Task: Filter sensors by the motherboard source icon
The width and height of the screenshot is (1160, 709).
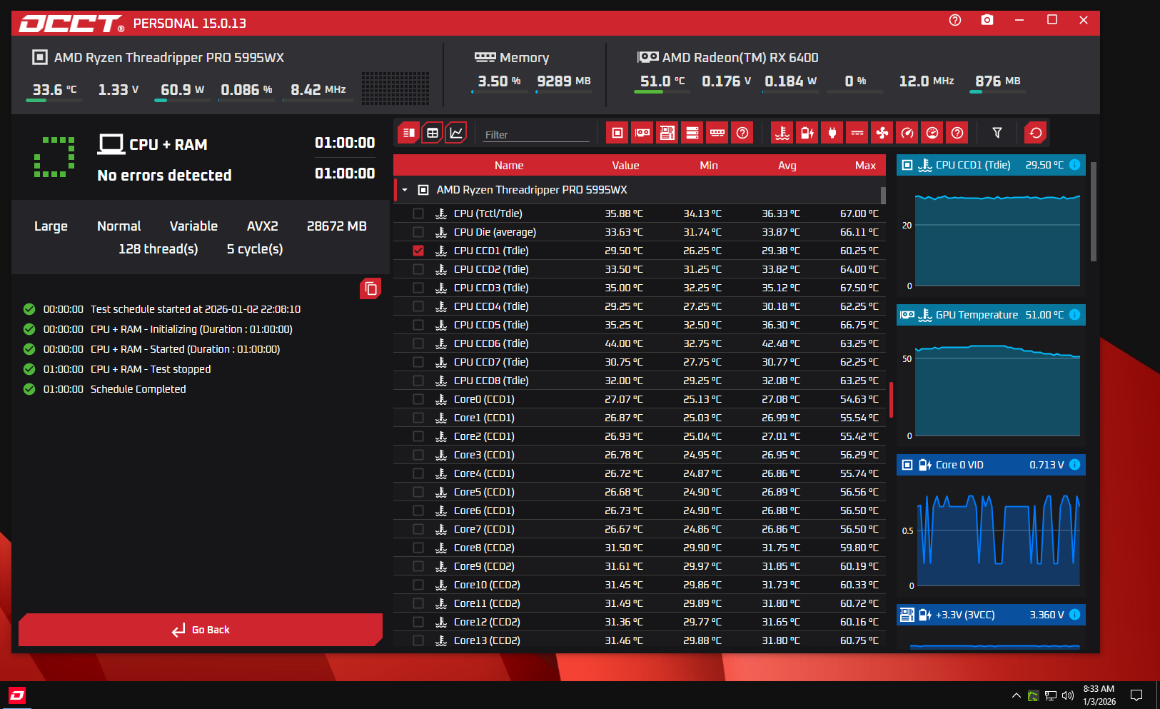Action: pyautogui.click(x=667, y=133)
